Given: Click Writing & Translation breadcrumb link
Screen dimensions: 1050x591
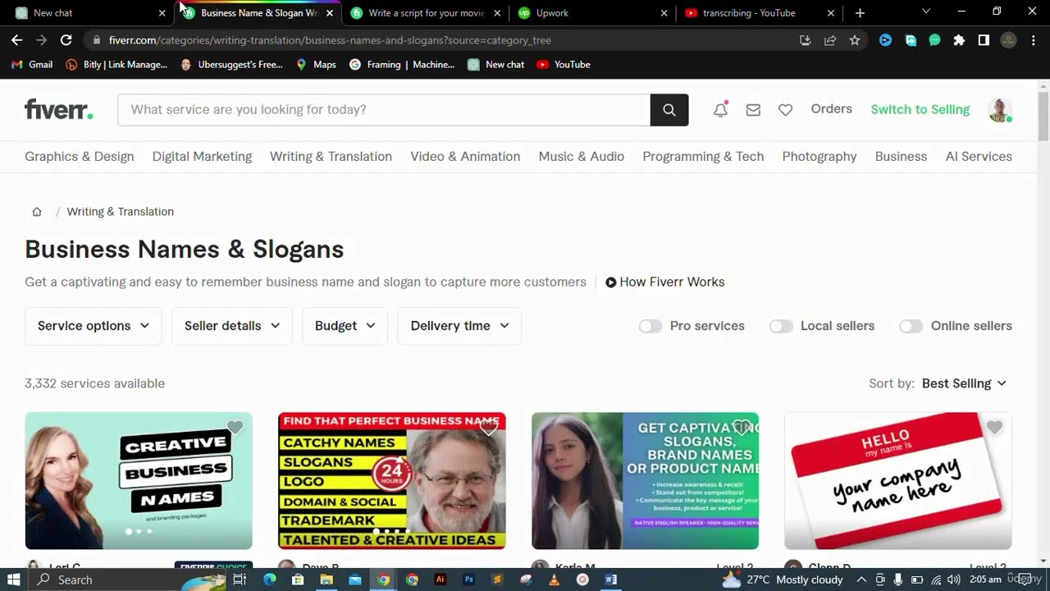Looking at the screenshot, I should point(121,212).
